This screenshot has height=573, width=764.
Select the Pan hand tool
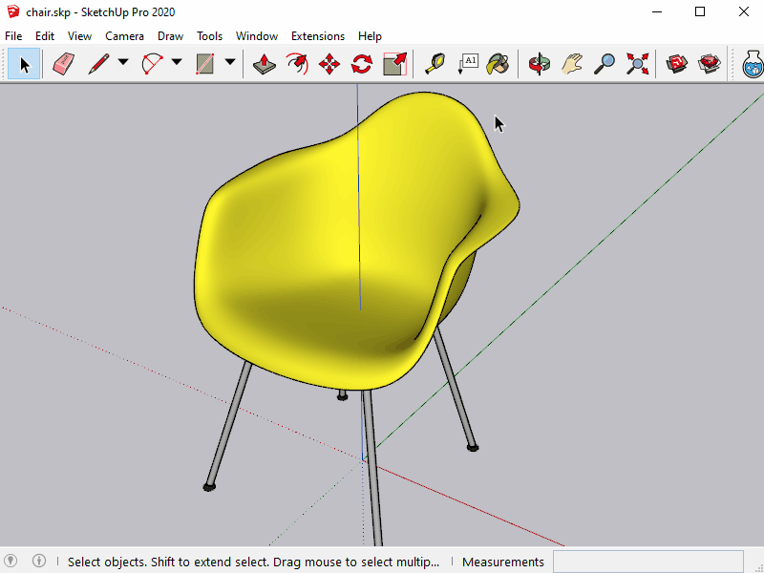(572, 64)
